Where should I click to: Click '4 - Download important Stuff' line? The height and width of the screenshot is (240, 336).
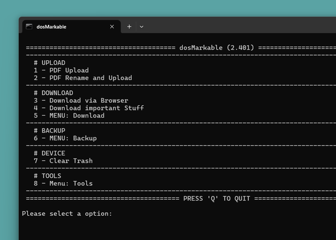pyautogui.click(x=89, y=108)
